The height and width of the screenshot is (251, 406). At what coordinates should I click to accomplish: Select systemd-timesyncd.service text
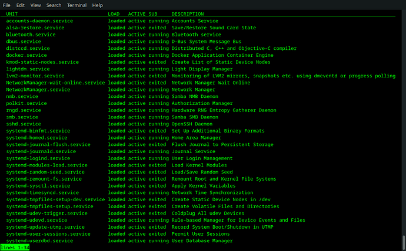[x=42, y=193]
